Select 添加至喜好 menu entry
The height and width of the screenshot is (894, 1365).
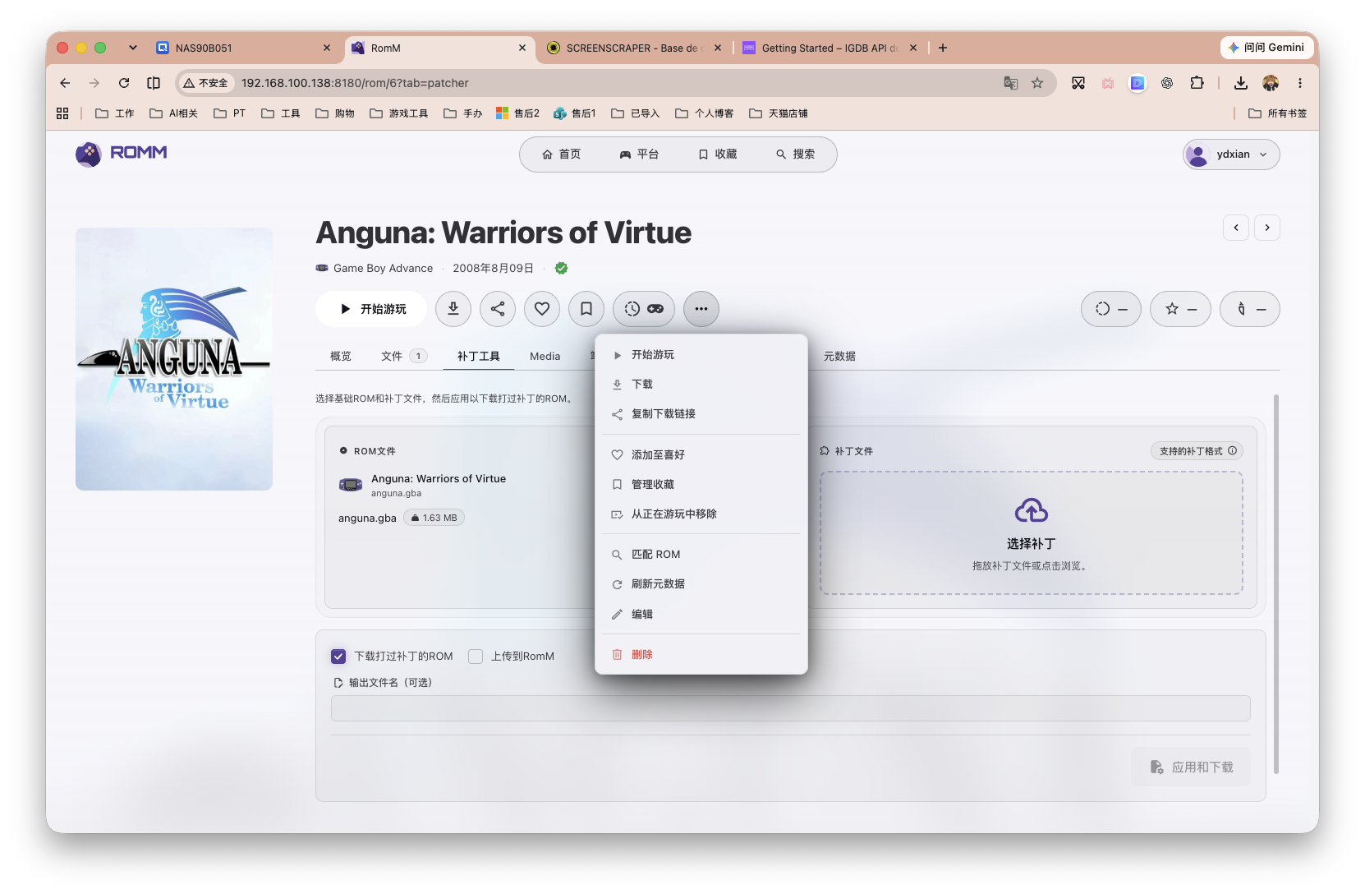tap(701, 454)
